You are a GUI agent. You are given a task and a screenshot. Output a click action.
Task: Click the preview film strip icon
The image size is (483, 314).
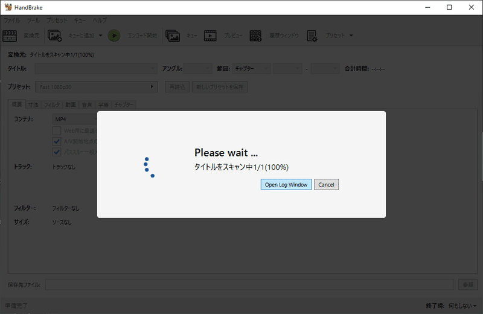coord(210,36)
